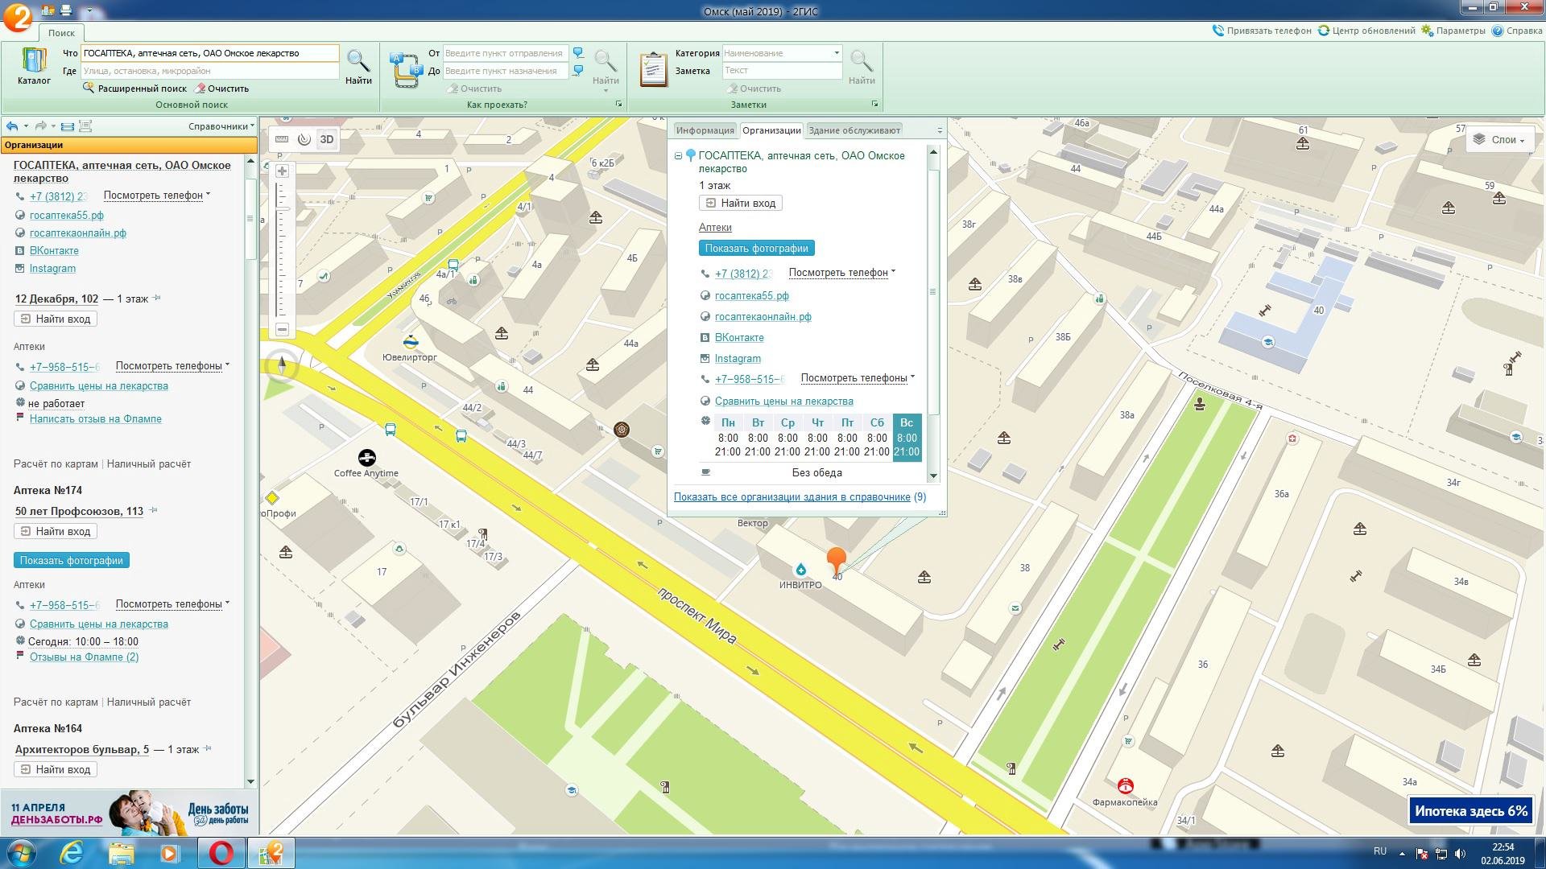Open Справка help
Screen dimensions: 1546x869
point(1517,31)
